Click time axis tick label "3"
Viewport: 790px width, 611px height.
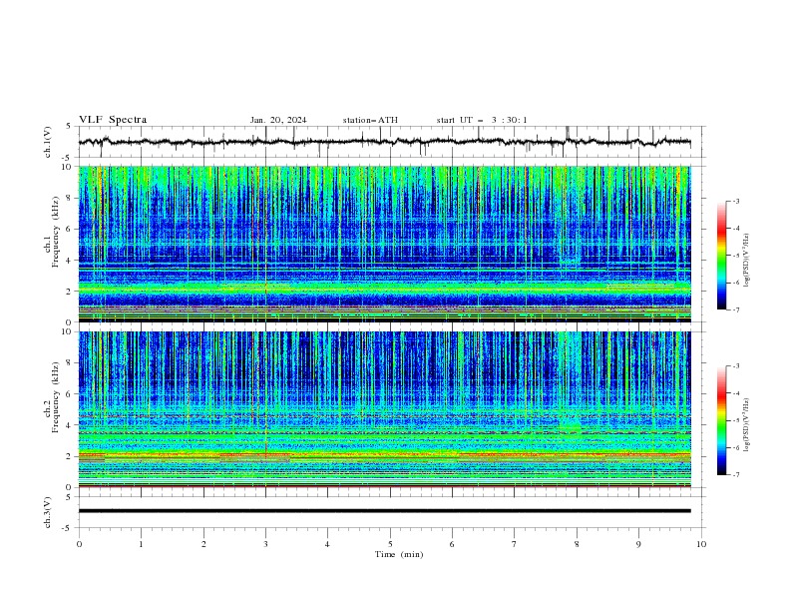pos(265,544)
